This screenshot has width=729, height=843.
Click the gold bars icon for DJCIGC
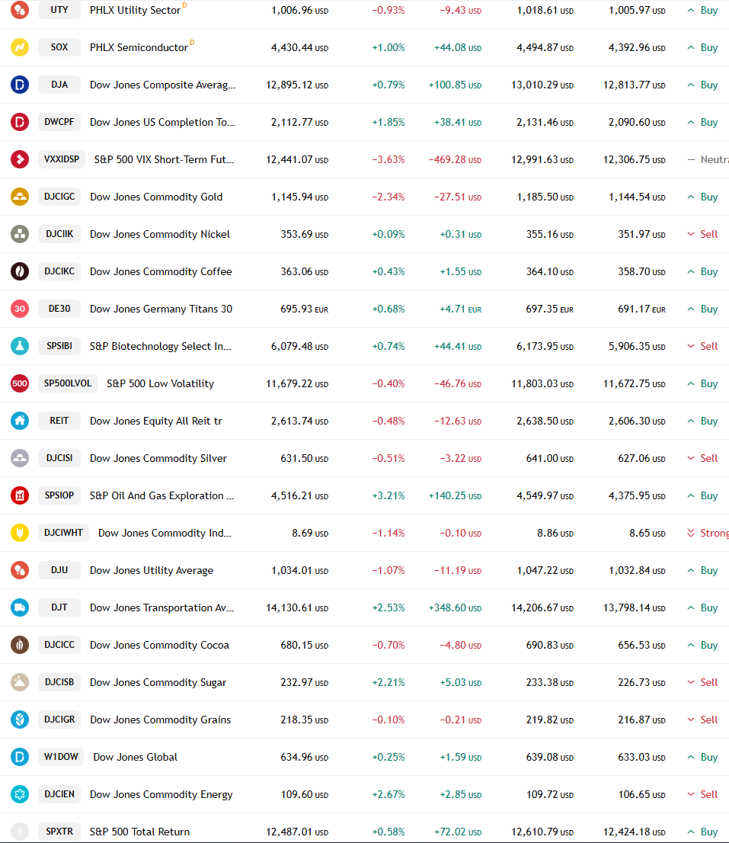[20, 197]
